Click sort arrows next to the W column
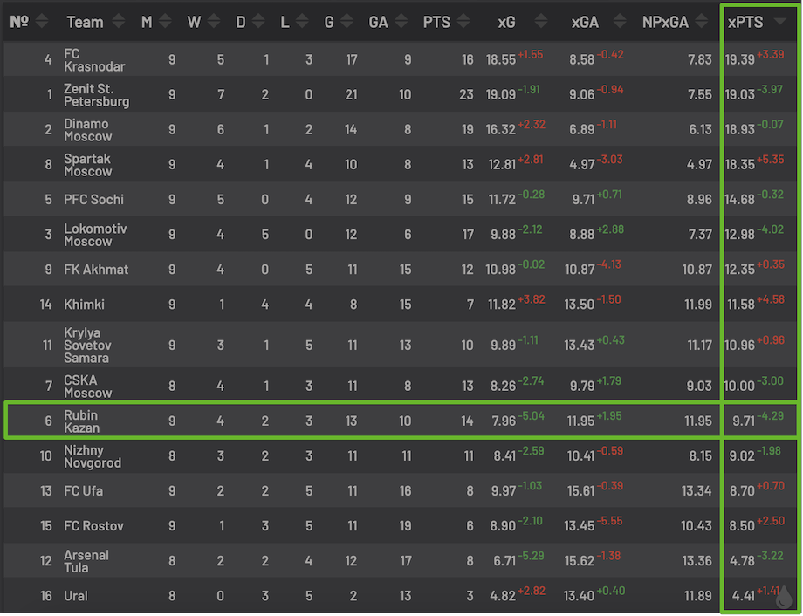This screenshot has height=616, width=803. [x=213, y=23]
